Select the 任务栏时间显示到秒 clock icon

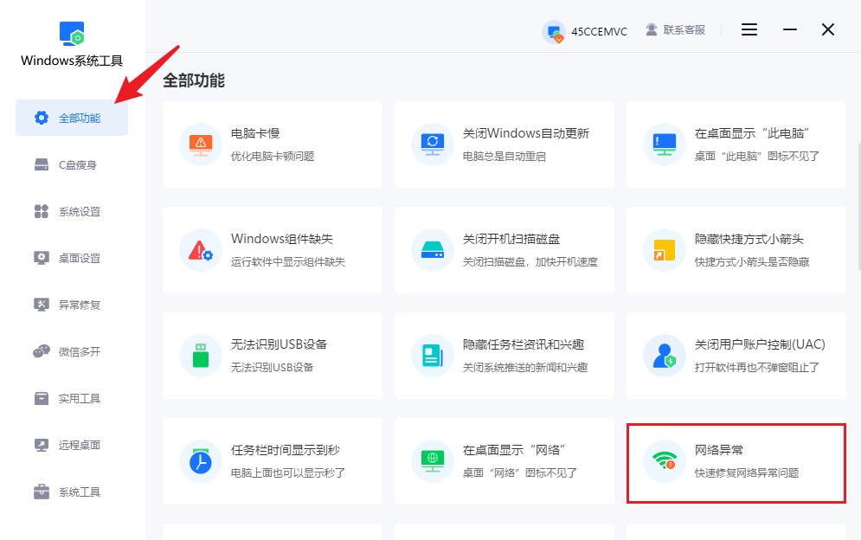tap(200, 461)
